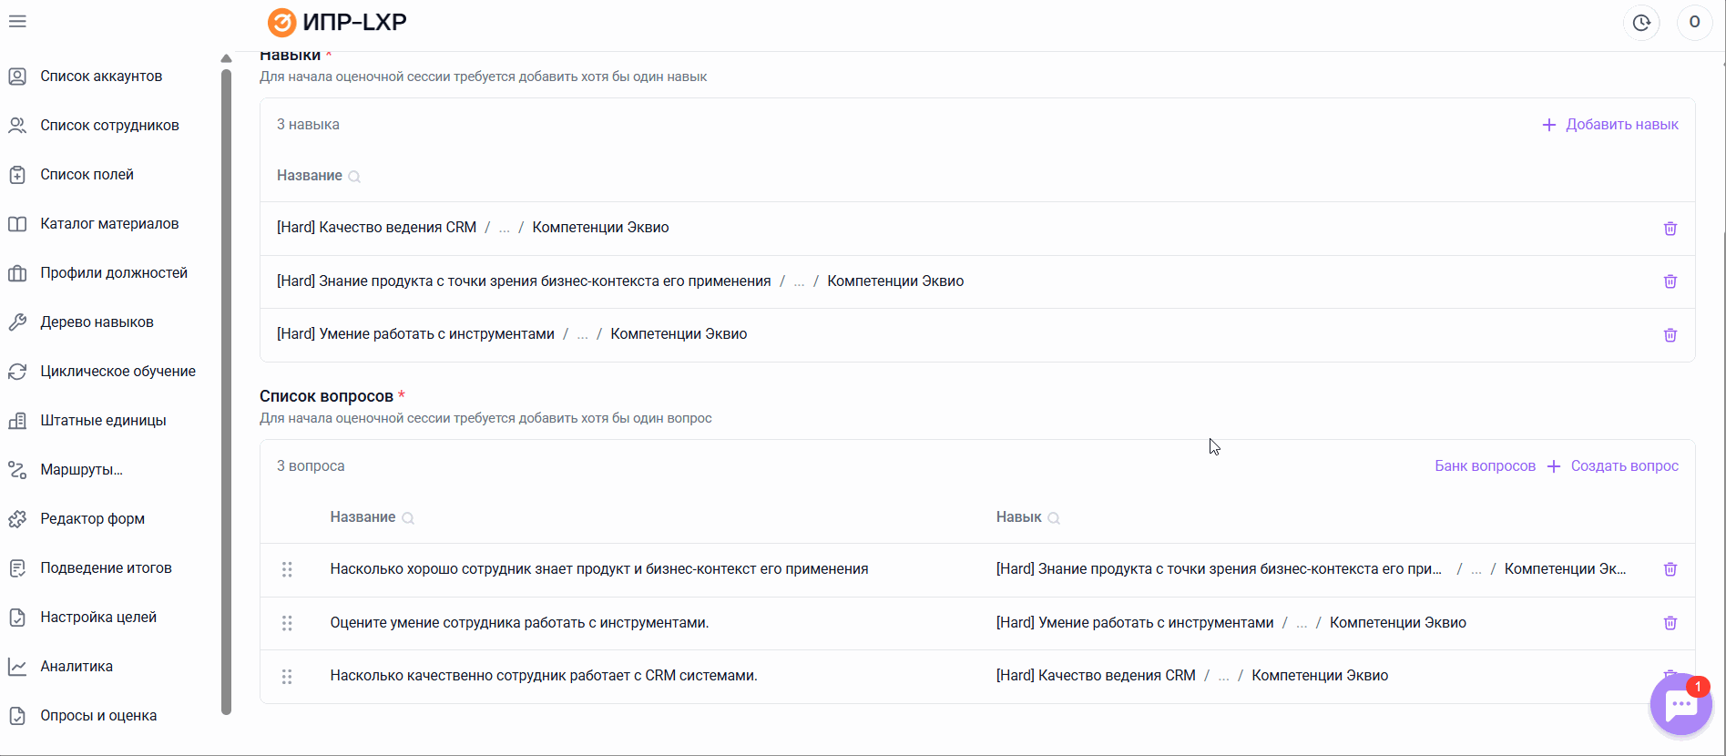Go to 'Редактор форм' sidebar item
Viewport: 1726px width, 756px height.
[x=92, y=519]
